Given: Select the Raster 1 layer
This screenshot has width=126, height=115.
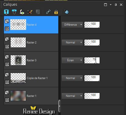Looking at the screenshot, I should coord(31,96).
